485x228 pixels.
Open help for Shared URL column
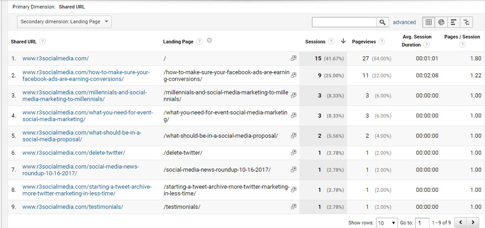pyautogui.click(x=43, y=42)
